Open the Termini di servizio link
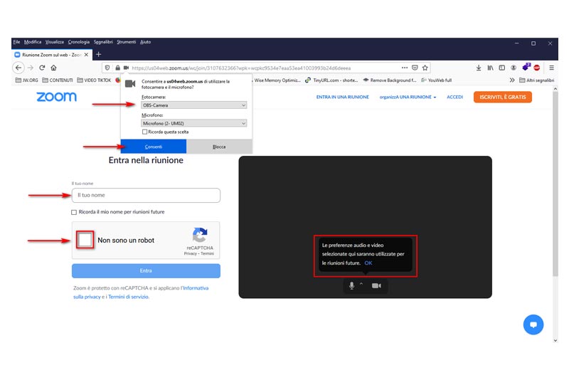Image resolution: width=569 pixels, height=380 pixels. 129,297
